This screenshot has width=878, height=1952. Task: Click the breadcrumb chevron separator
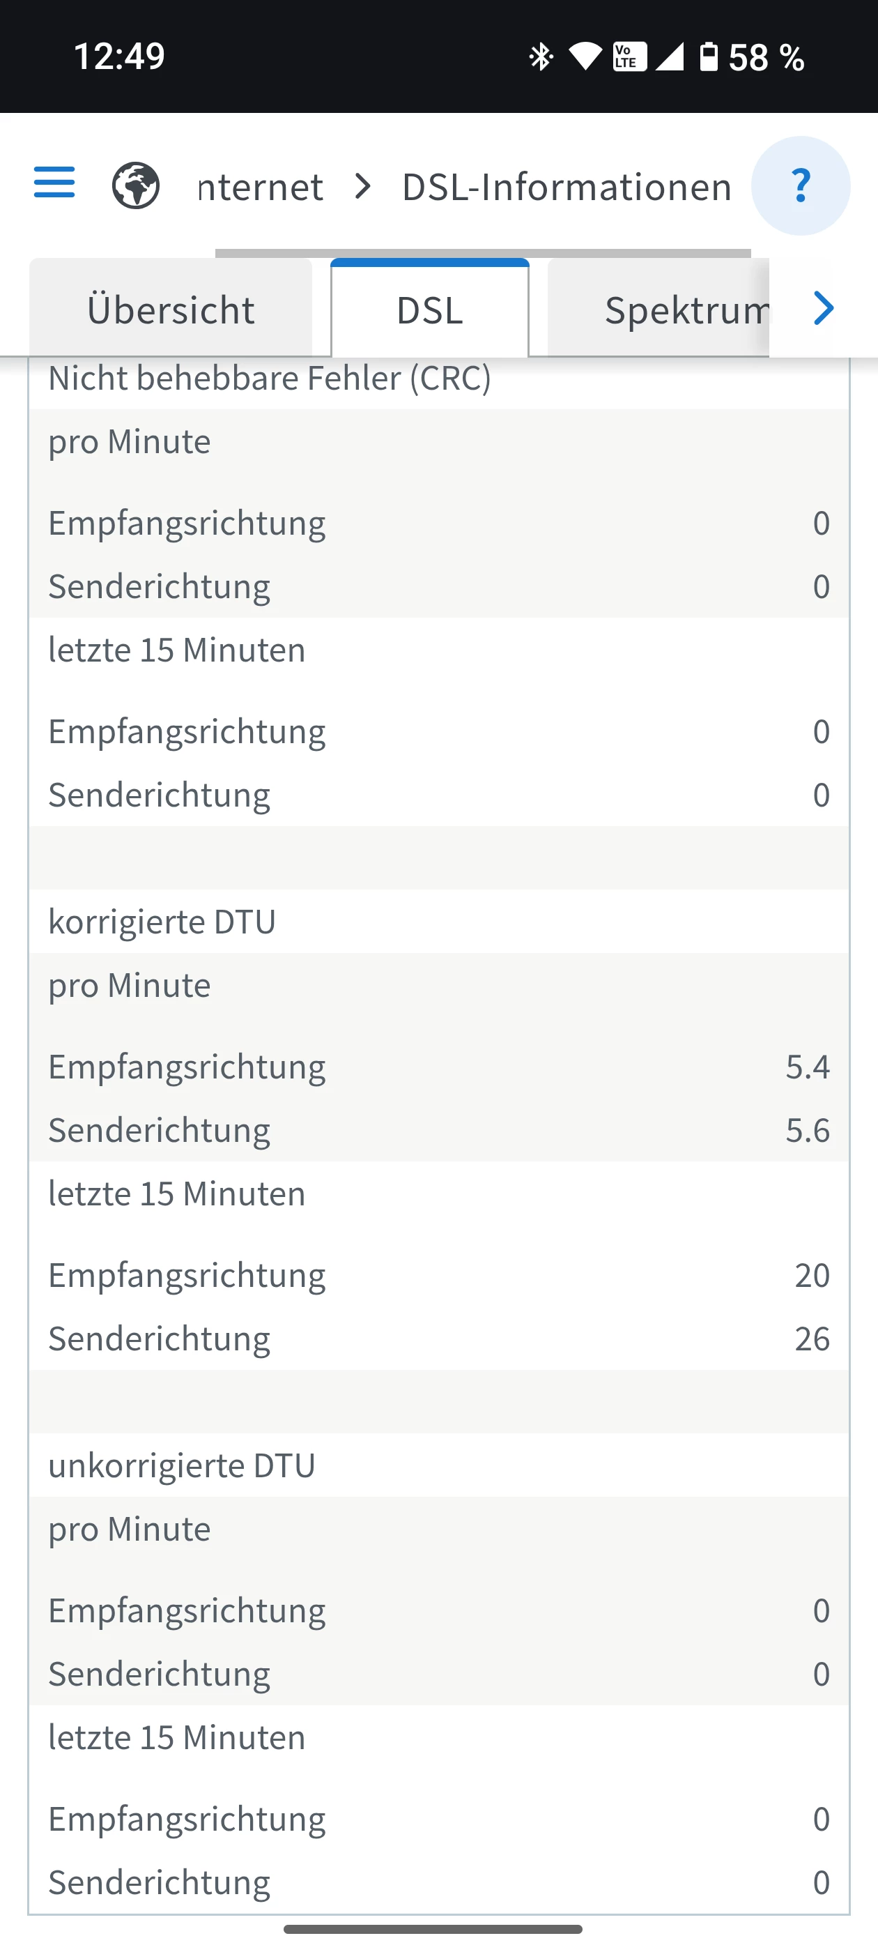click(x=364, y=185)
